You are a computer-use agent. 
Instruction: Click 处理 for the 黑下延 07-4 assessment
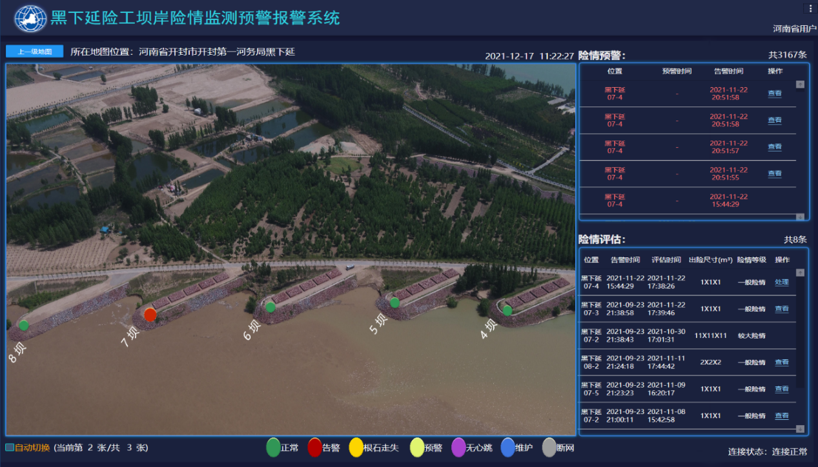[781, 282]
